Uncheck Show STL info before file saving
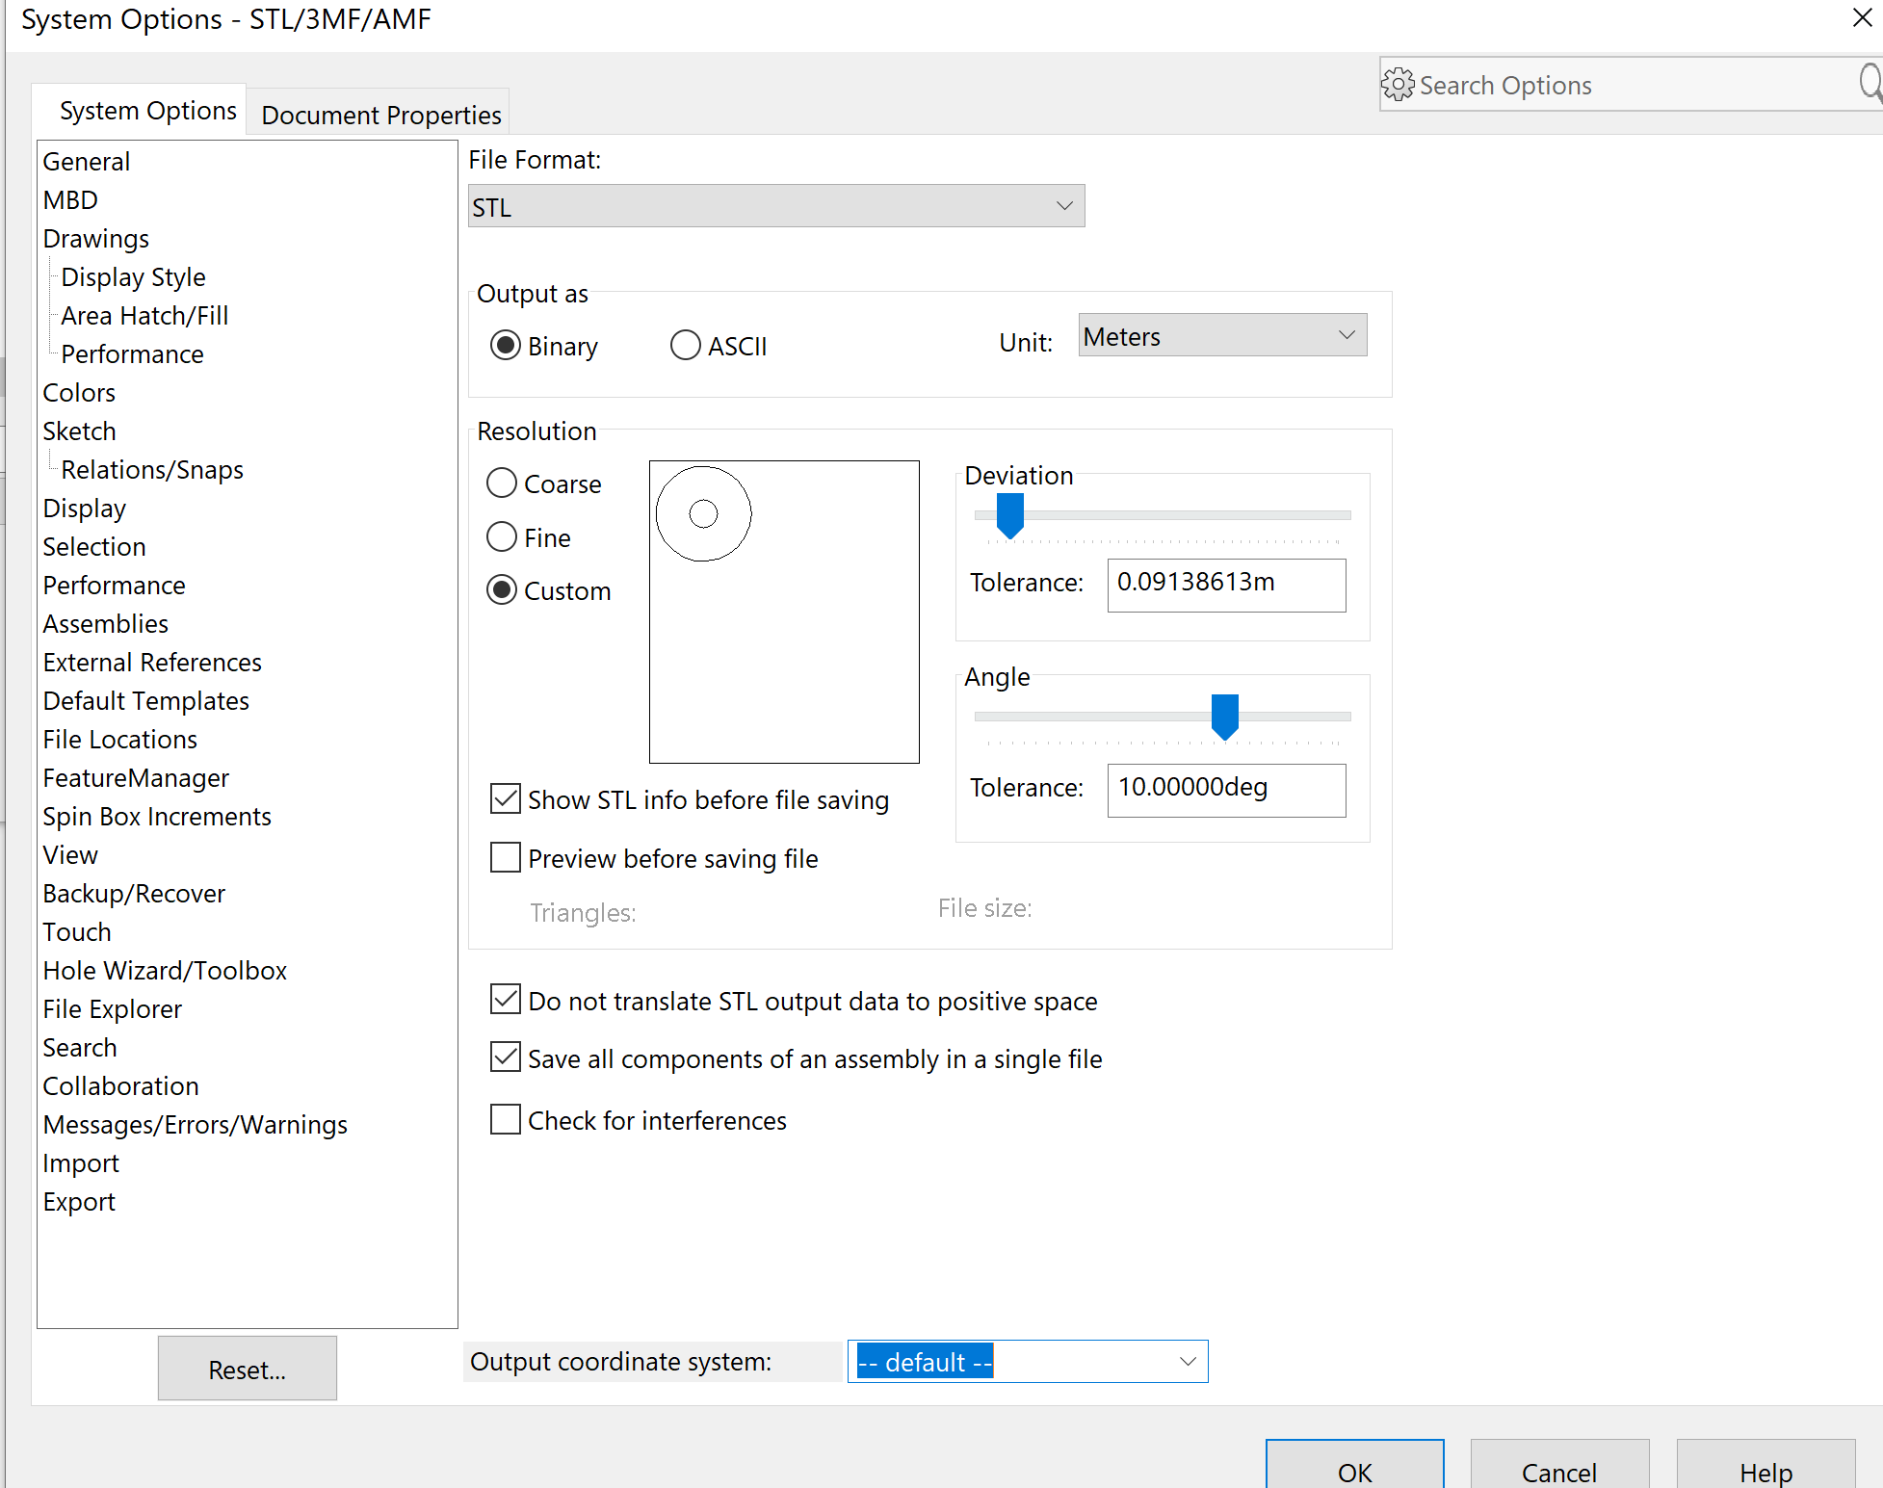The width and height of the screenshot is (1883, 1488). pos(506,798)
